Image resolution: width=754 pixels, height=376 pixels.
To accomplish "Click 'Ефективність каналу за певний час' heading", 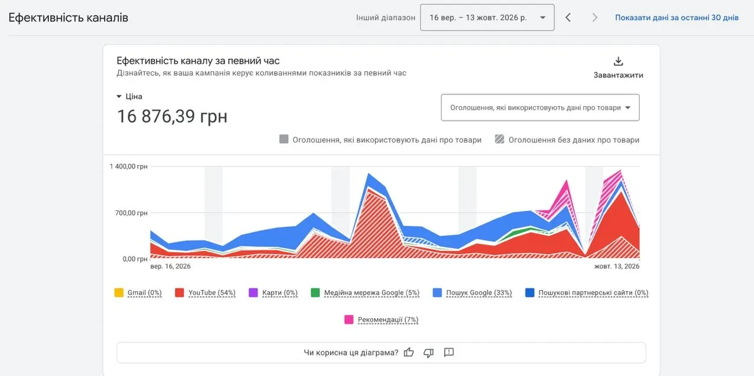I will click(198, 61).
